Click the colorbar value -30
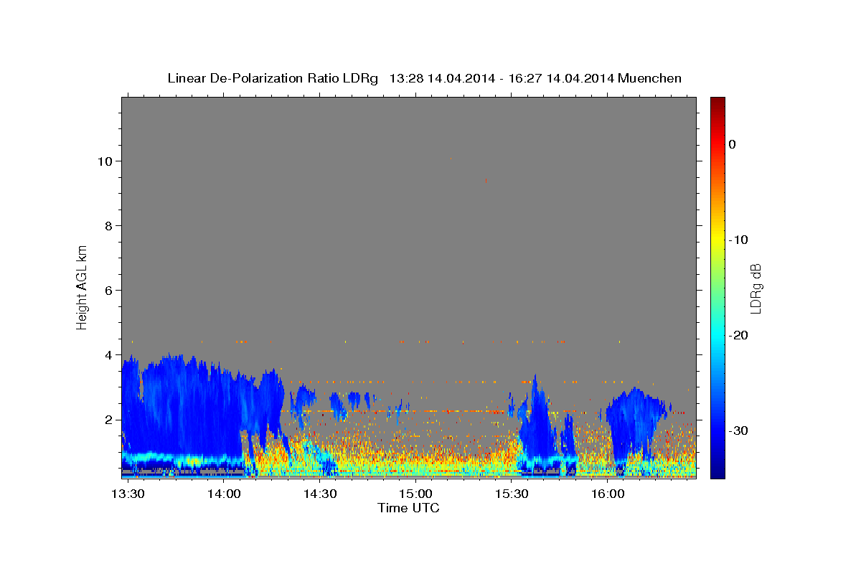This screenshot has width=861, height=574. click(x=739, y=430)
